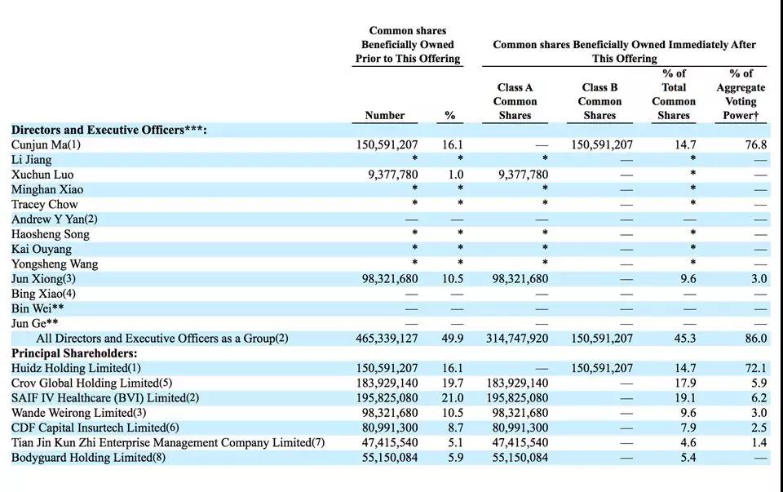Click SAIF IV Healthcare (BVI) Limited(2)
The width and height of the screenshot is (783, 492).
(x=105, y=398)
